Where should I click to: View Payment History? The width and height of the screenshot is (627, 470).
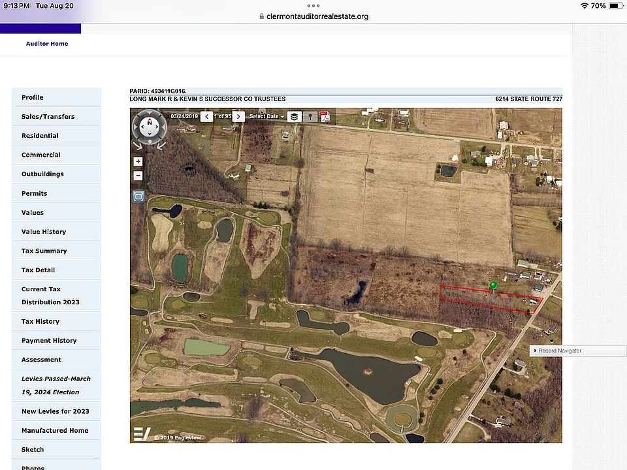click(x=56, y=341)
